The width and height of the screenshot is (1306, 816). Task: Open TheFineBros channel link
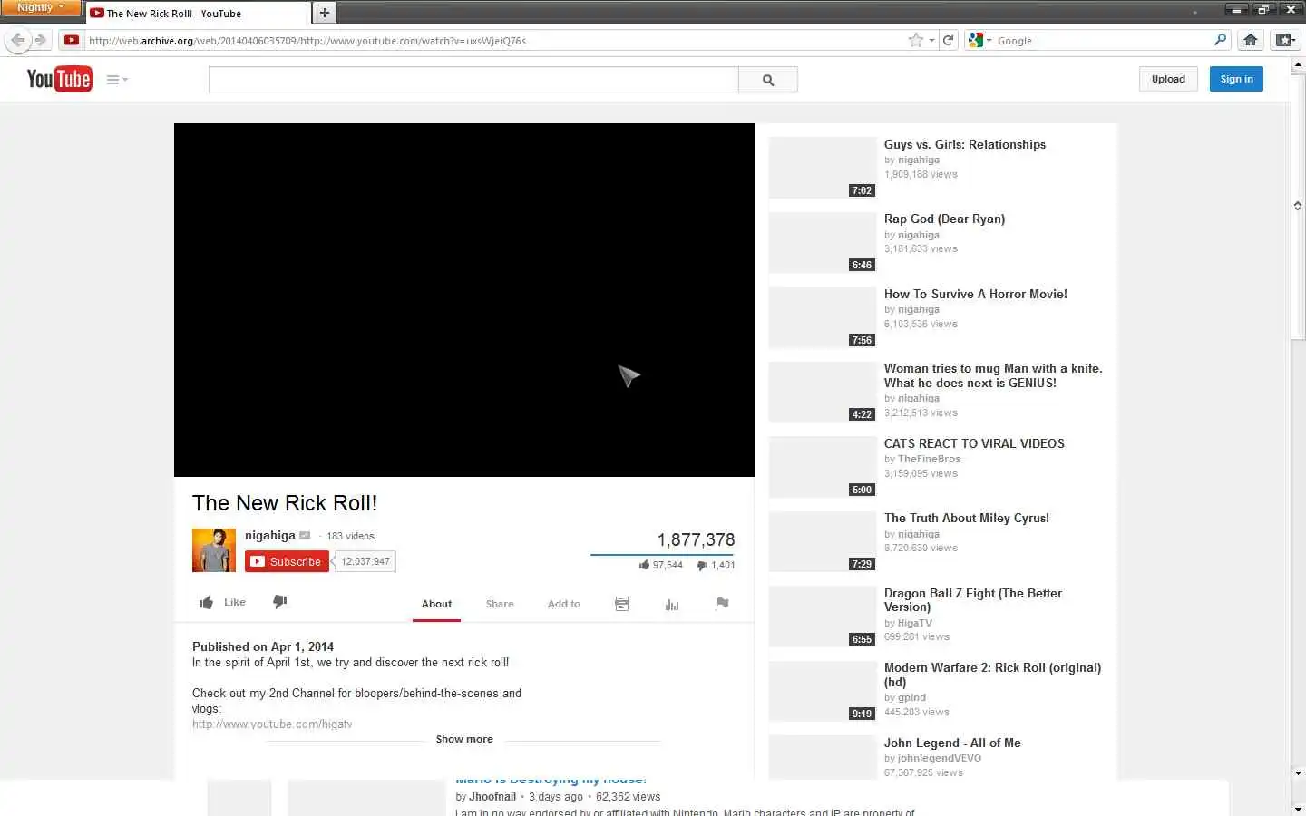pos(929,459)
